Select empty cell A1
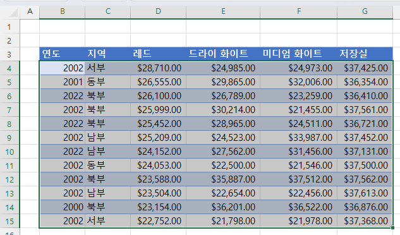Image resolution: width=400 pixels, height=235 pixels. (30, 27)
